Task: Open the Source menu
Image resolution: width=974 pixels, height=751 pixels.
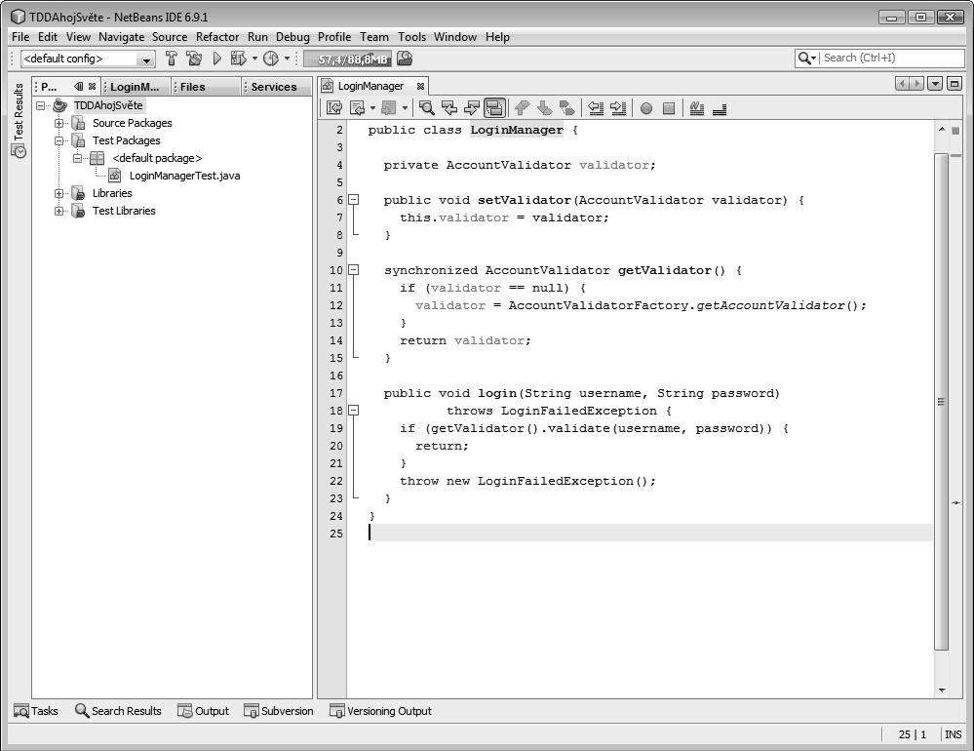Action: 170,37
